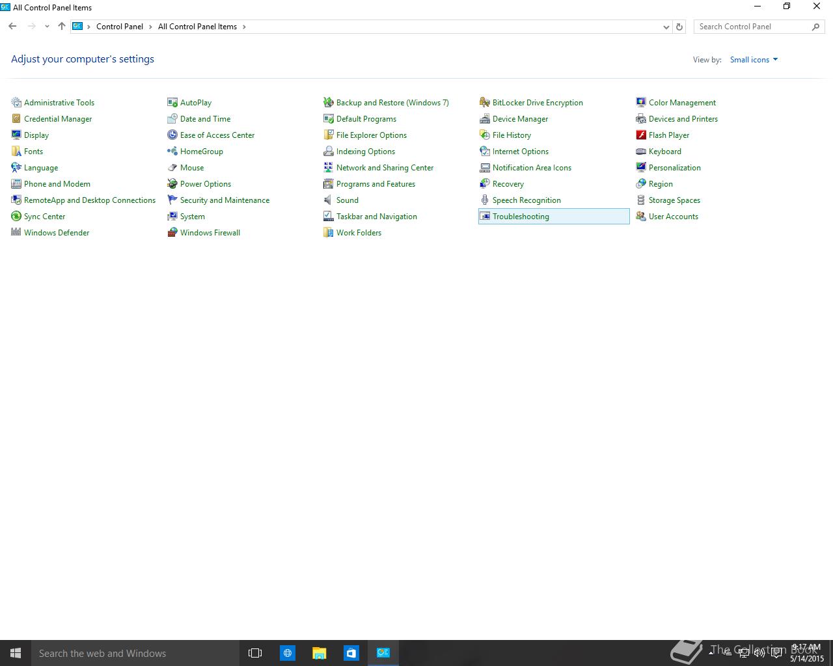Open System settings link

coord(193,217)
